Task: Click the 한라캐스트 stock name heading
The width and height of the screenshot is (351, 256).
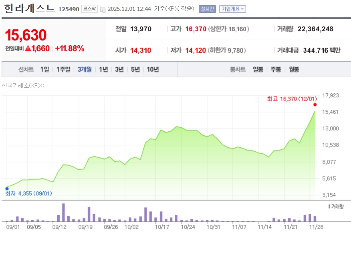Action: pyautogui.click(x=30, y=8)
